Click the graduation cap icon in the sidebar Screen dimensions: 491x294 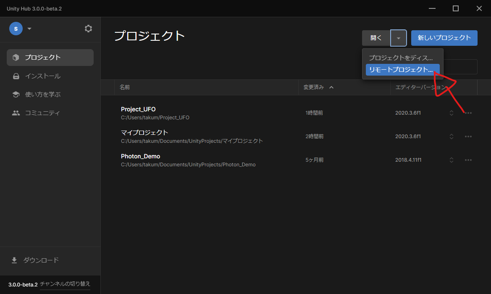tap(16, 94)
